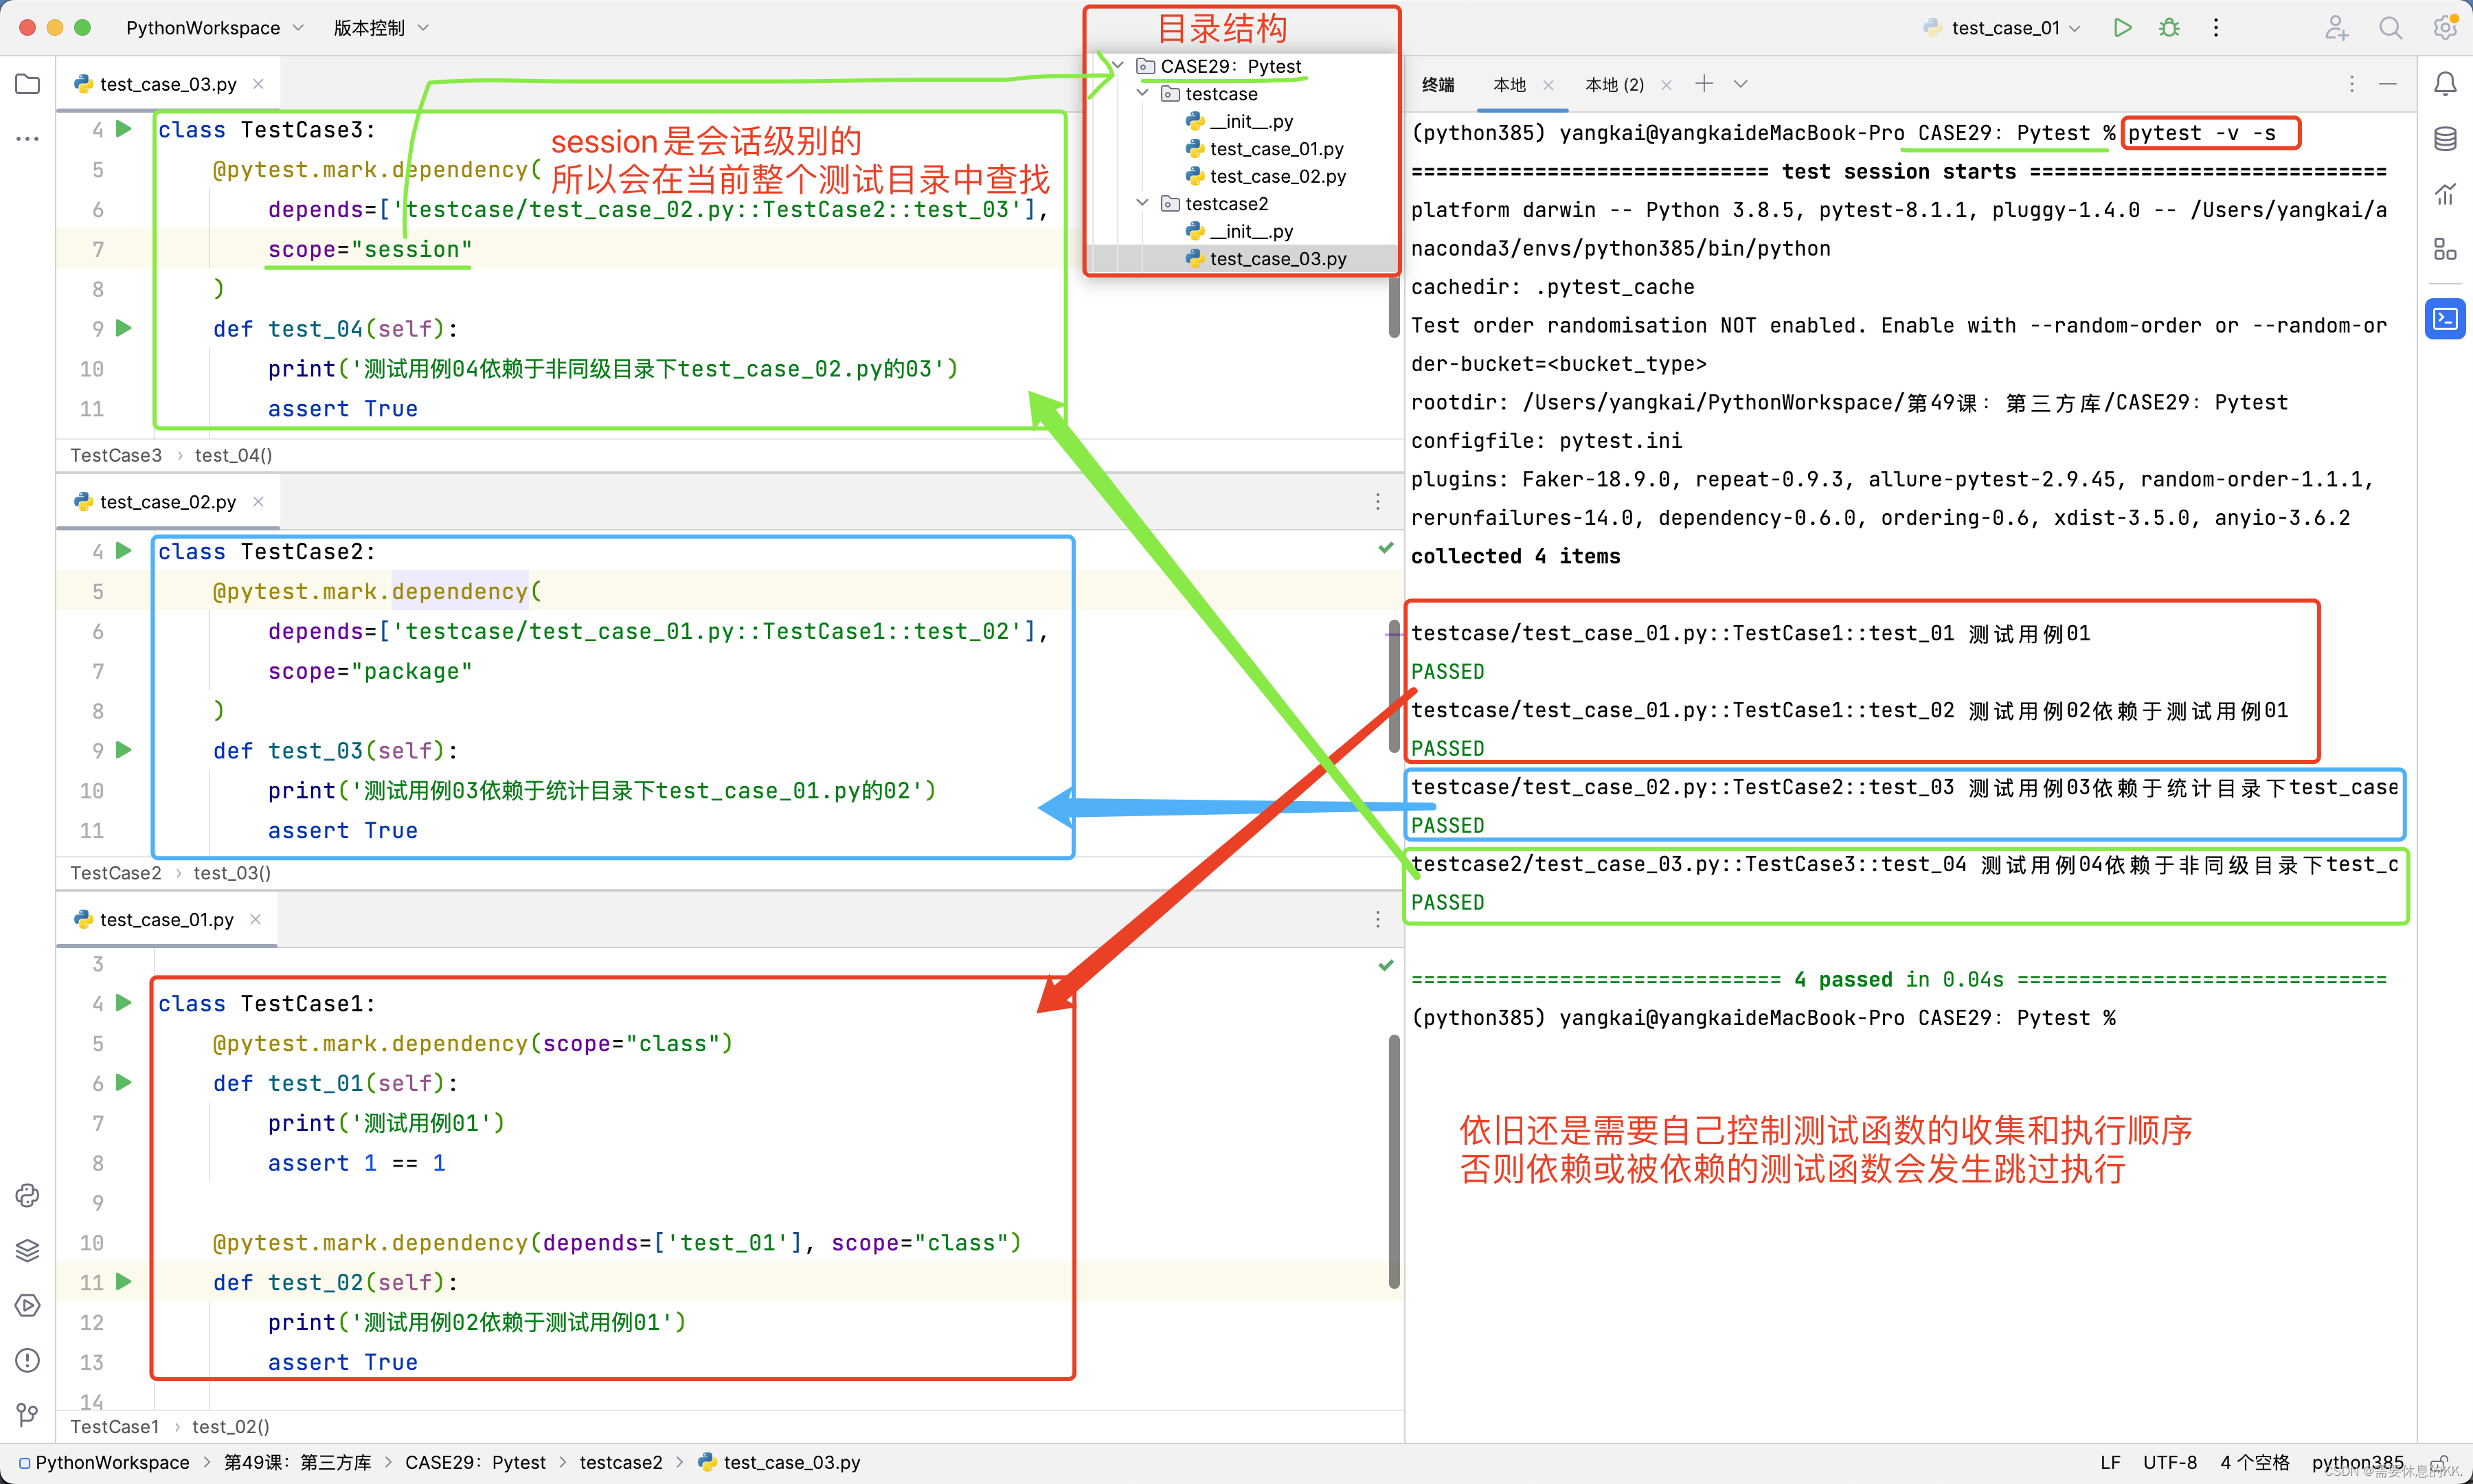Run test_04 from the gutter arrow
Screen dimensions: 2473x1484
pos(124,328)
